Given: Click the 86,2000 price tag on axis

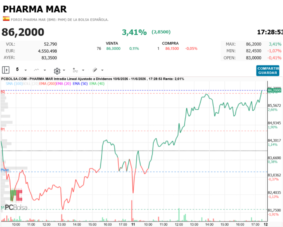Looking at the screenshot, I should [x=274, y=90].
